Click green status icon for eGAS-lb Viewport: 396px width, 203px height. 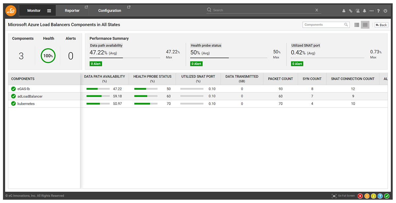[x=14, y=89]
